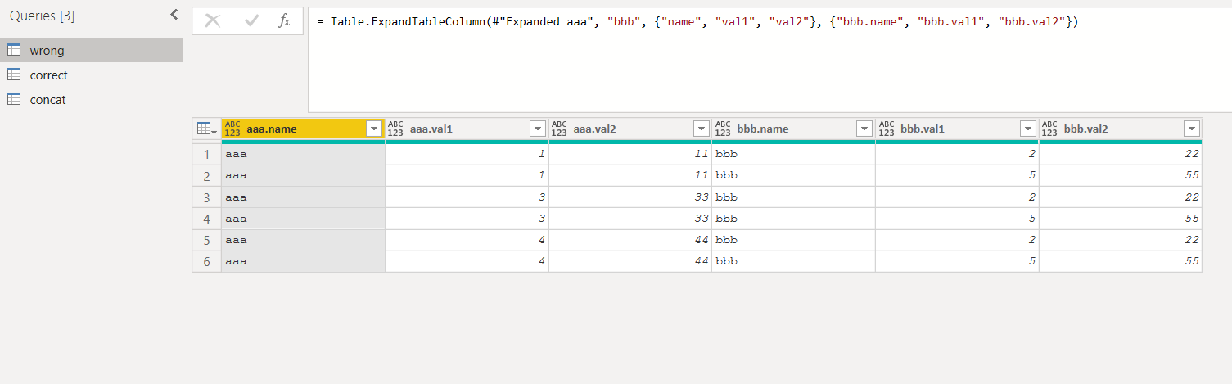Change data type icon of aaa.val2 column
Screen dimensions: 1232x384
coord(560,129)
